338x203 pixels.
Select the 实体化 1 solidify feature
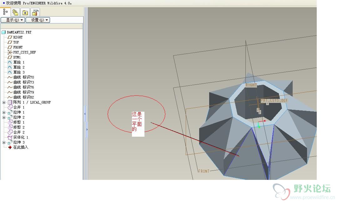coord(21,137)
